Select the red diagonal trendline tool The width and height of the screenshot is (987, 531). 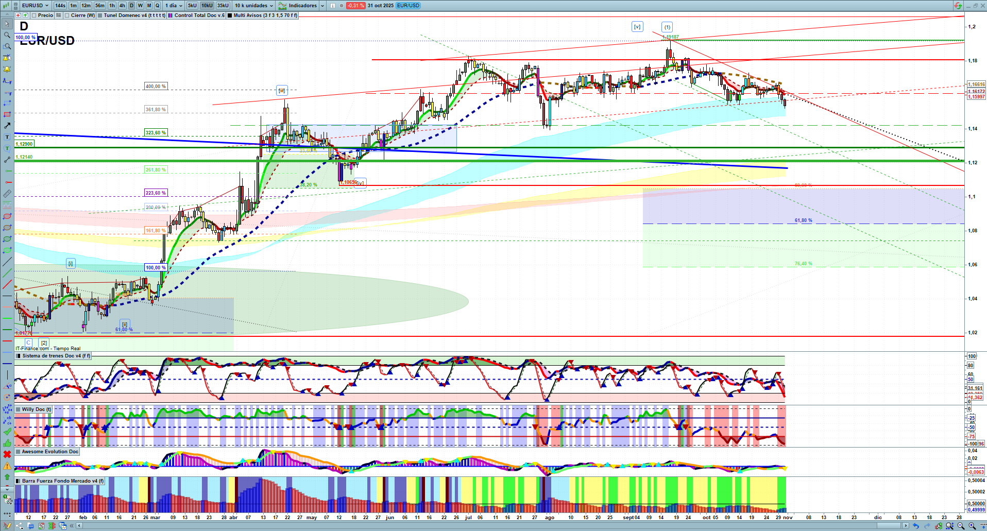click(x=7, y=284)
